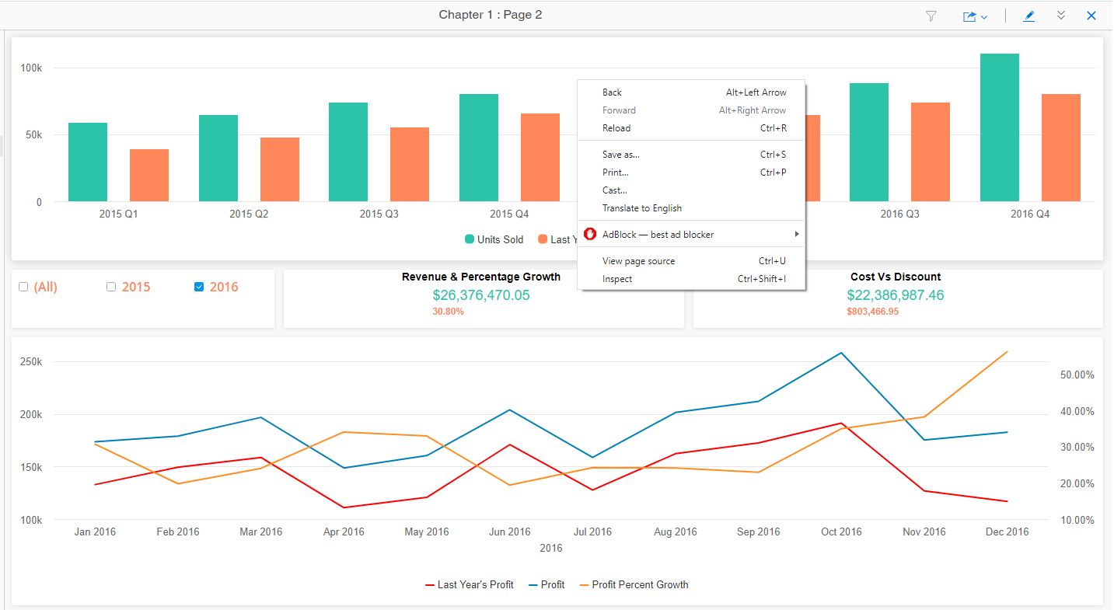
Task: Select Cast... in the context menu
Action: pyautogui.click(x=692, y=190)
